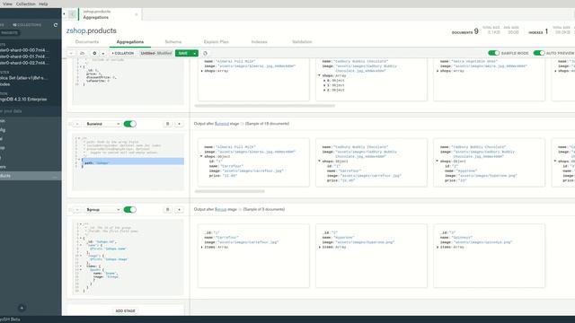
Task: Open the Explain Plan tab
Action: 216,42
